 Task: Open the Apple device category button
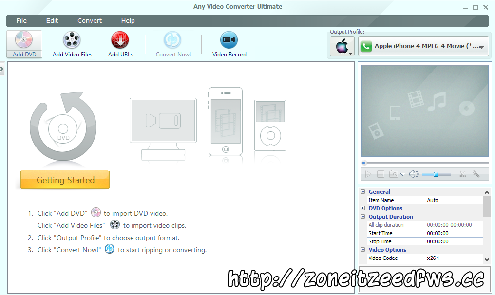tap(342, 46)
